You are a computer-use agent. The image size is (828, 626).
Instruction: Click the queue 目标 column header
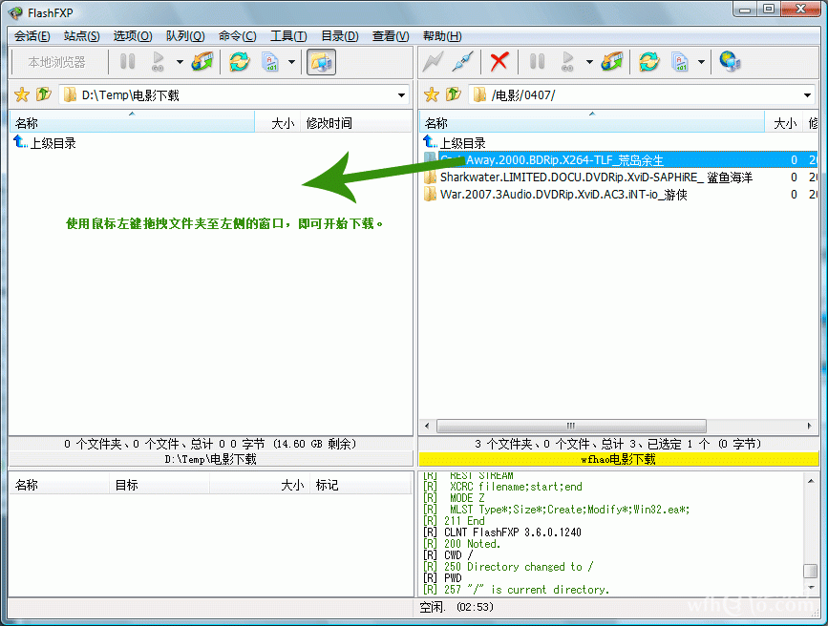tap(159, 485)
